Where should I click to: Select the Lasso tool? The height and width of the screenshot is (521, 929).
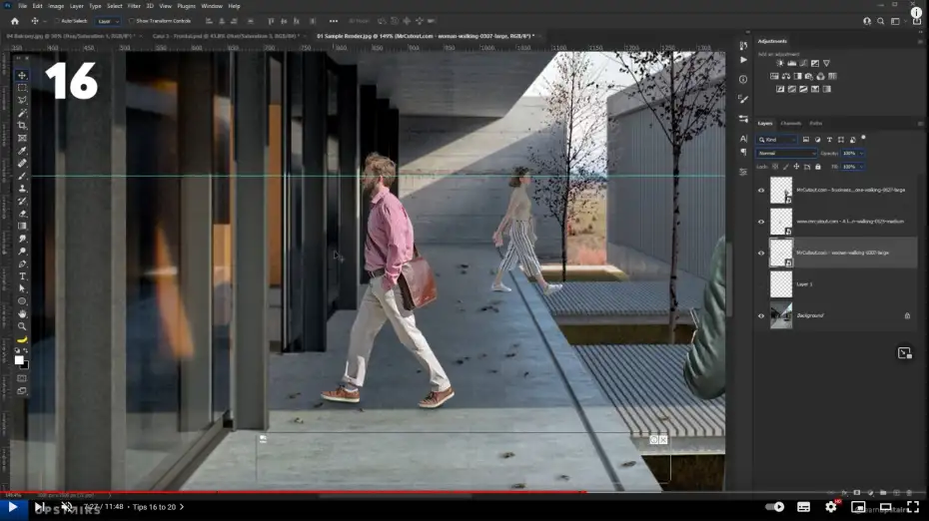pos(22,100)
